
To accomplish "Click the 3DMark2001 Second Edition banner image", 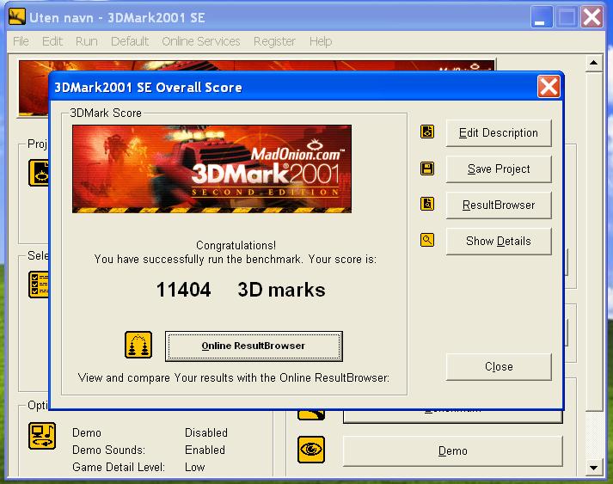I will click(x=211, y=168).
